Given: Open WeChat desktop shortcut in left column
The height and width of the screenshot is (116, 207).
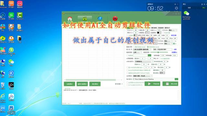Looking at the screenshot, I should pos(11,62).
